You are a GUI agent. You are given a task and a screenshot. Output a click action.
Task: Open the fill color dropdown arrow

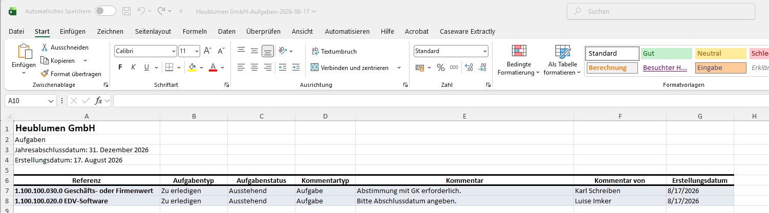(x=201, y=67)
